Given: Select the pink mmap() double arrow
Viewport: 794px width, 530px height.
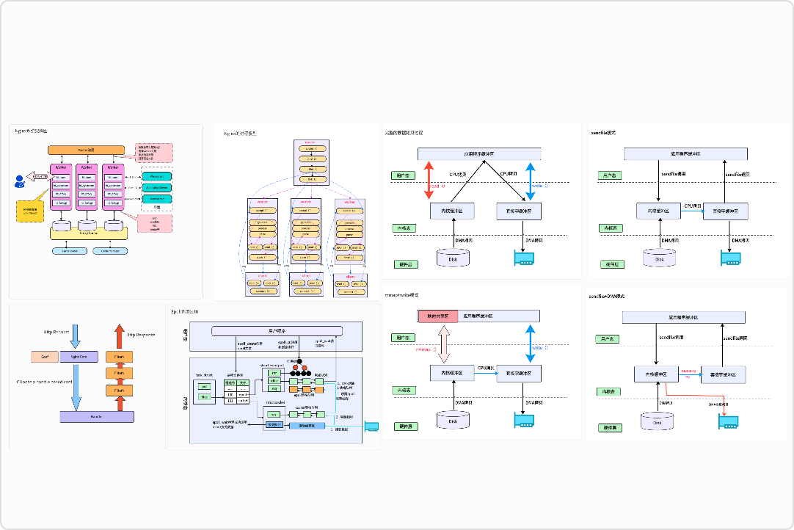Looking at the screenshot, I should click(x=443, y=344).
